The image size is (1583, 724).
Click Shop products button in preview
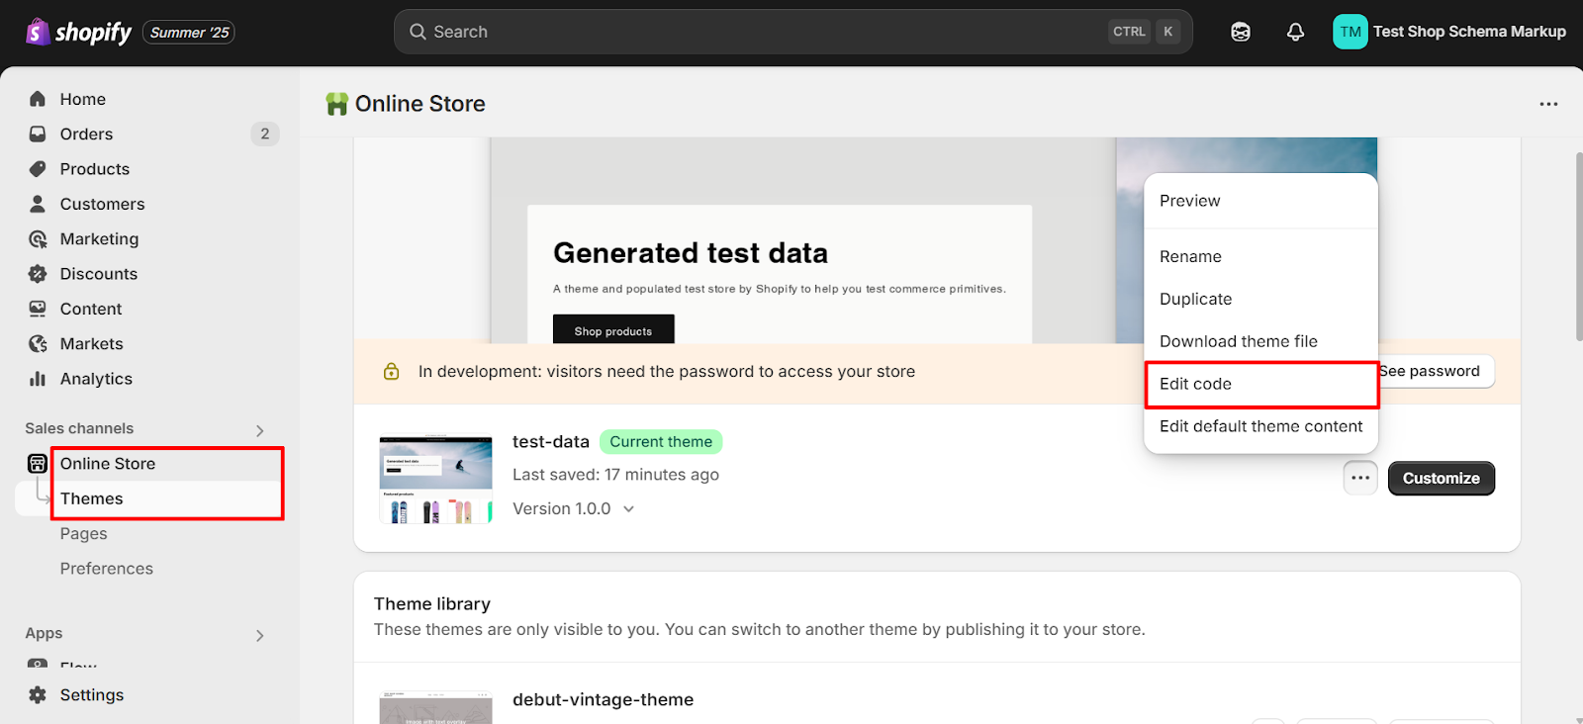(613, 330)
